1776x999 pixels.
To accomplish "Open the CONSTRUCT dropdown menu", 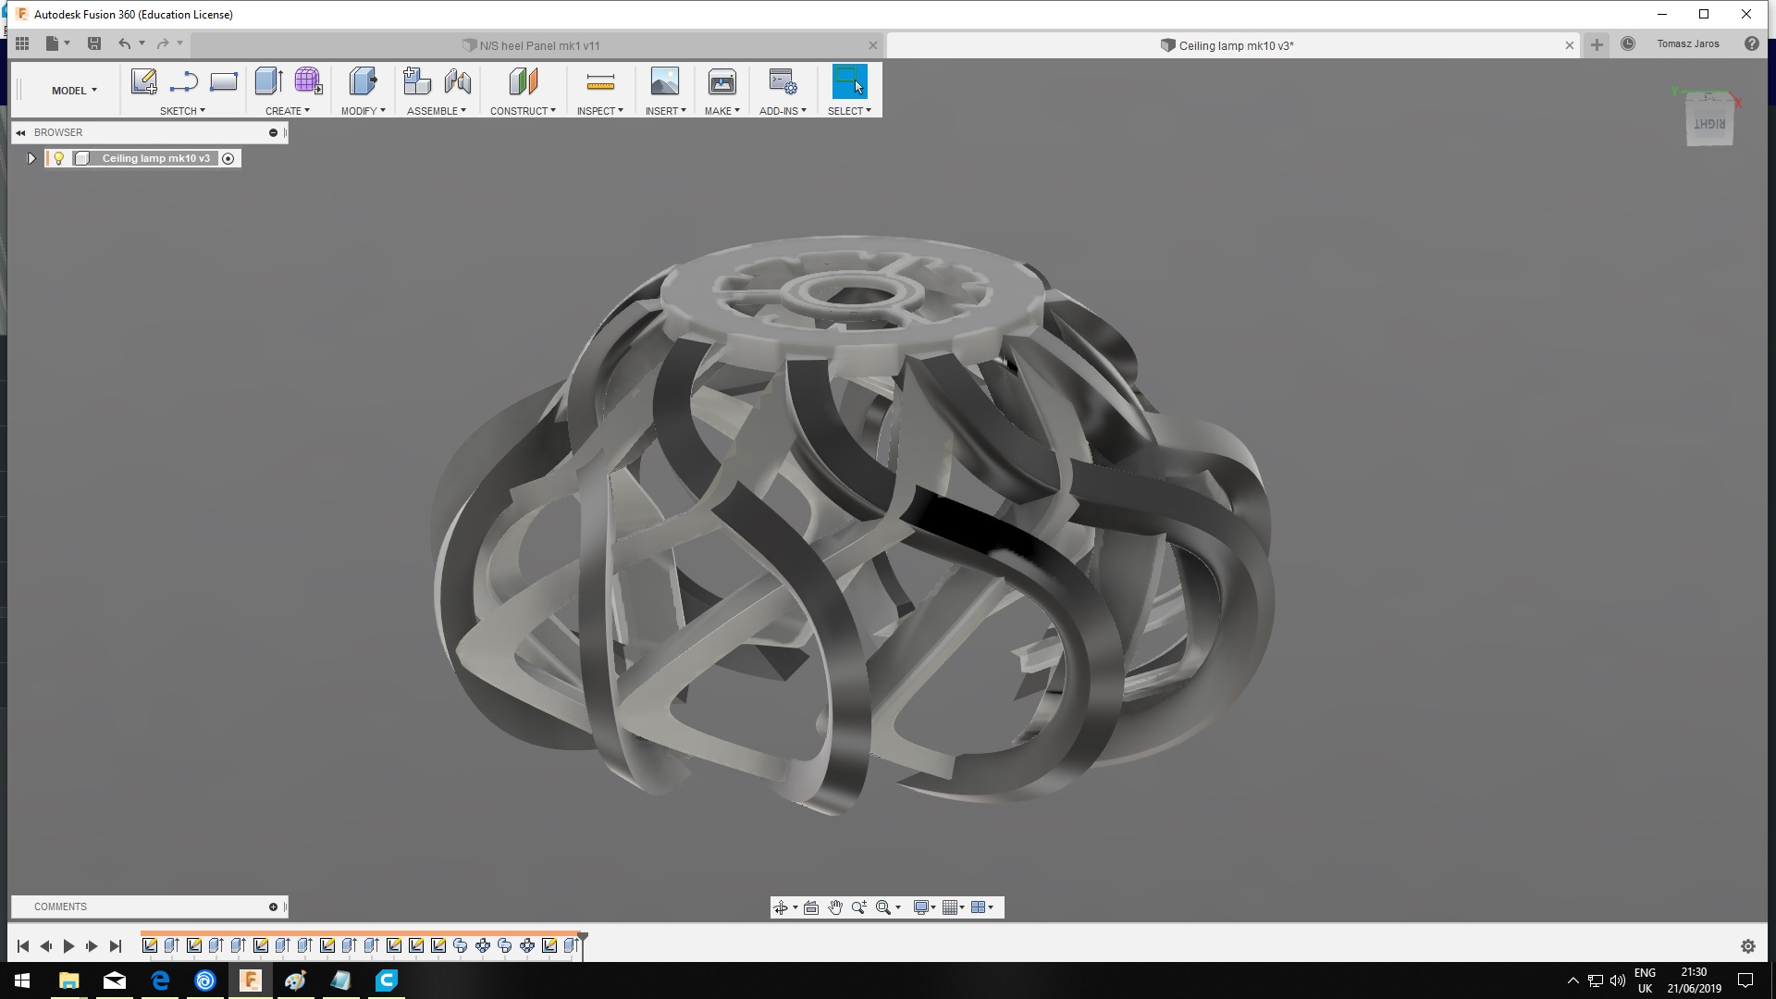I will (x=524, y=111).
